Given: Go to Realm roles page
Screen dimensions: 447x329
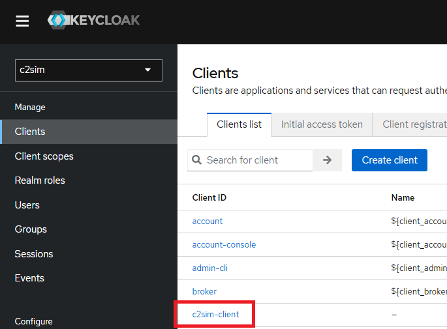Looking at the screenshot, I should click(40, 180).
